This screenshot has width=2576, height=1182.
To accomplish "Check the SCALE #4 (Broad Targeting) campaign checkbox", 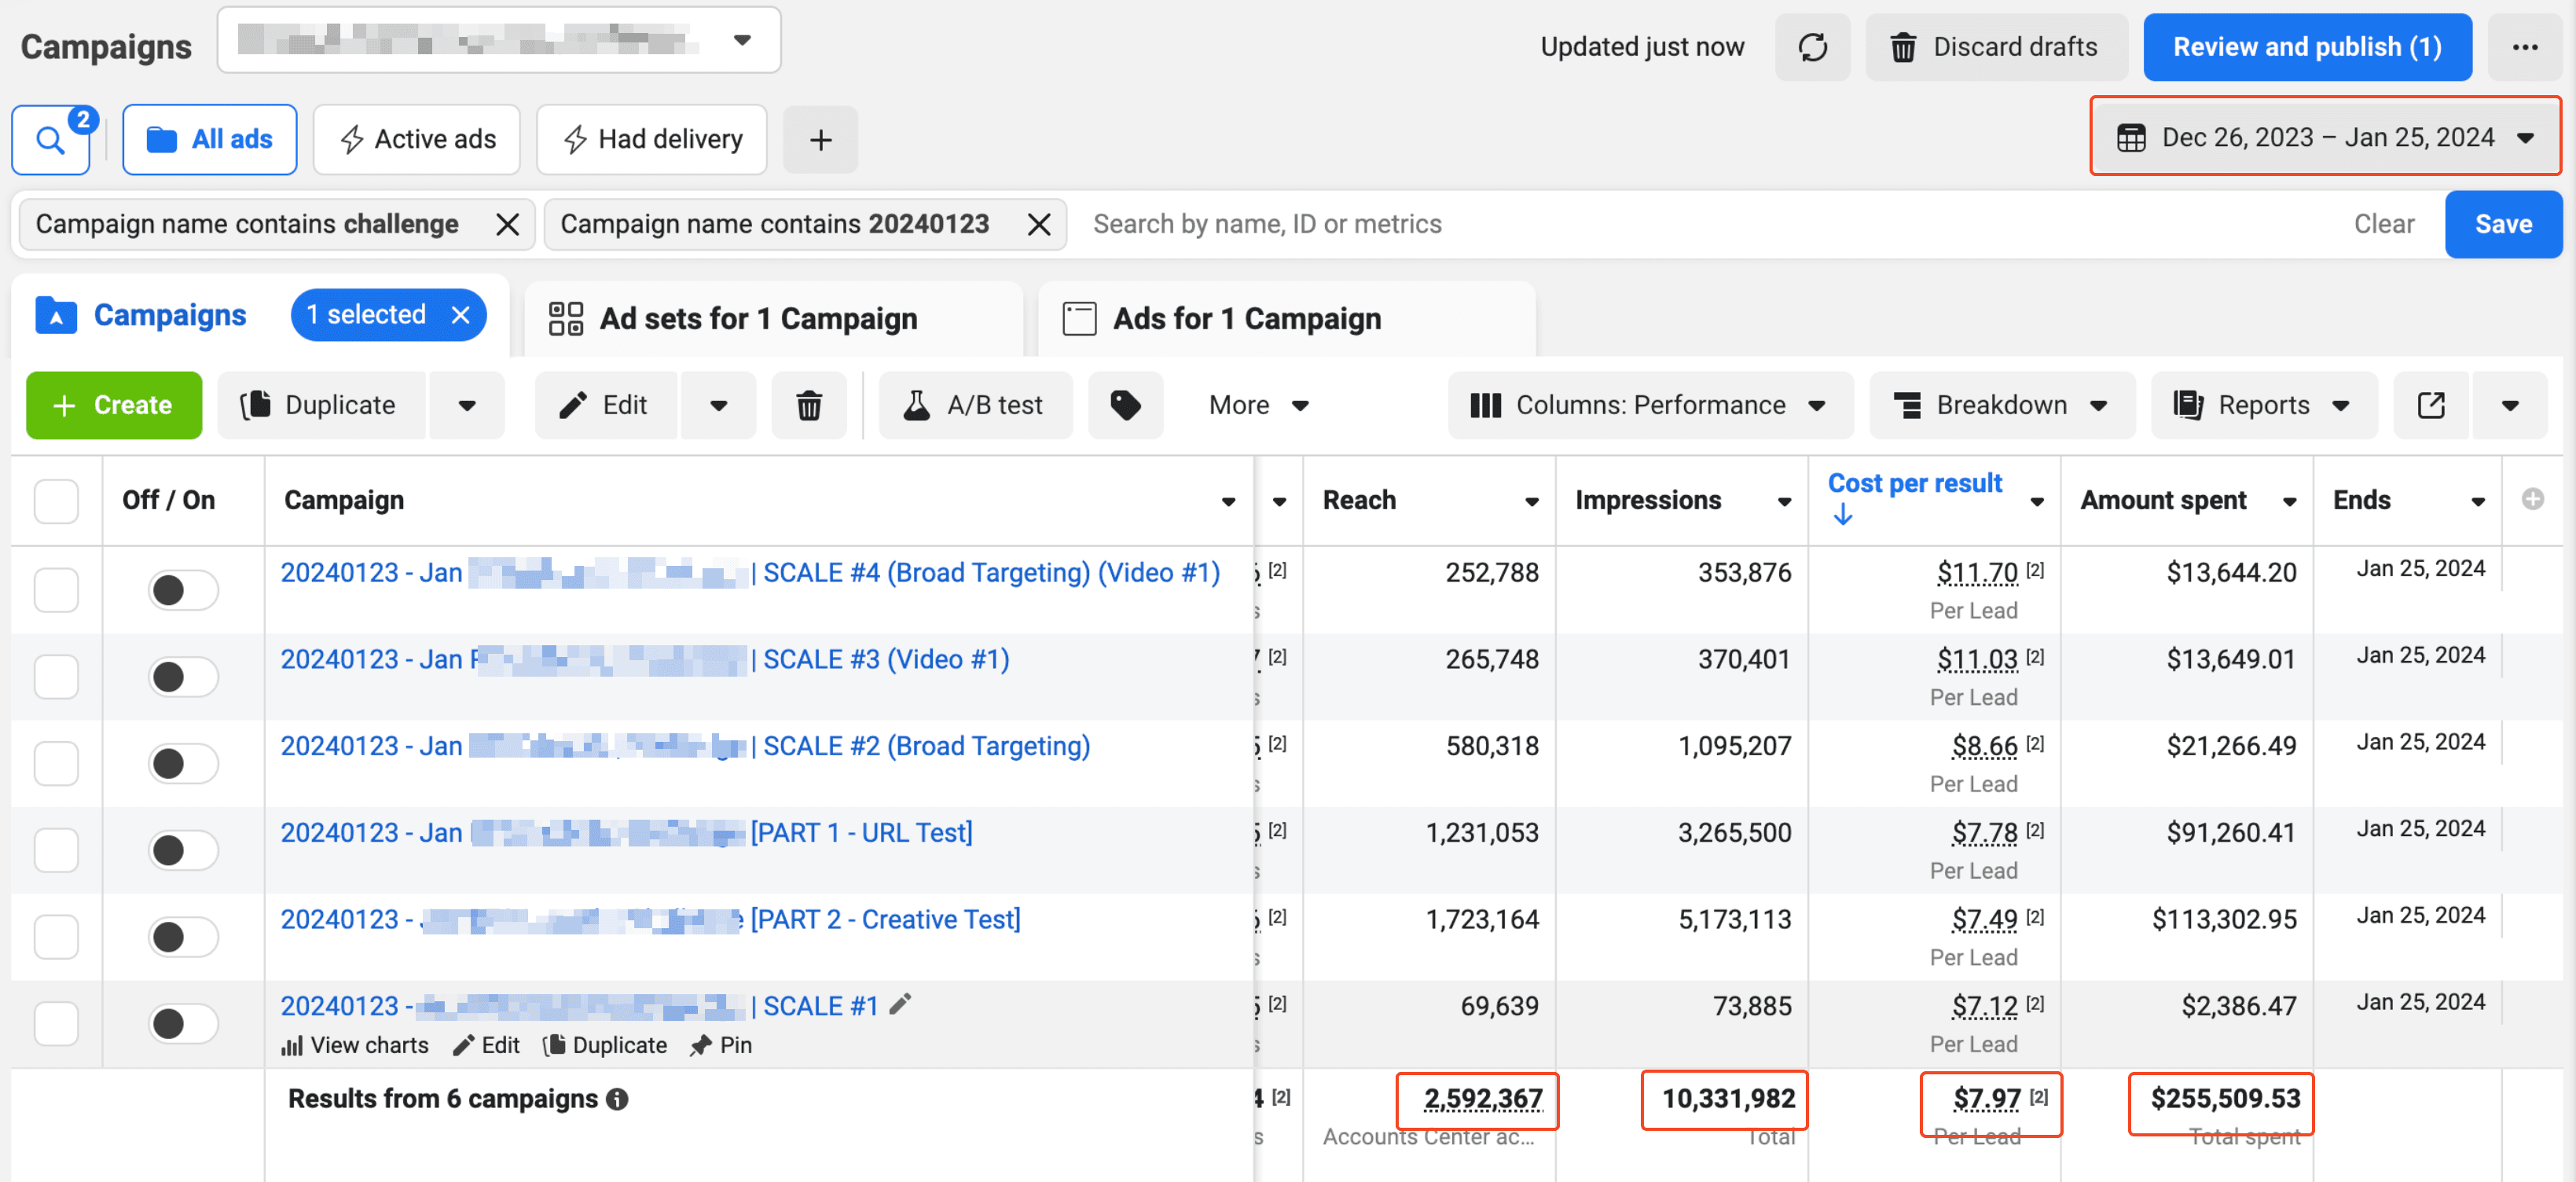I will tap(56, 590).
